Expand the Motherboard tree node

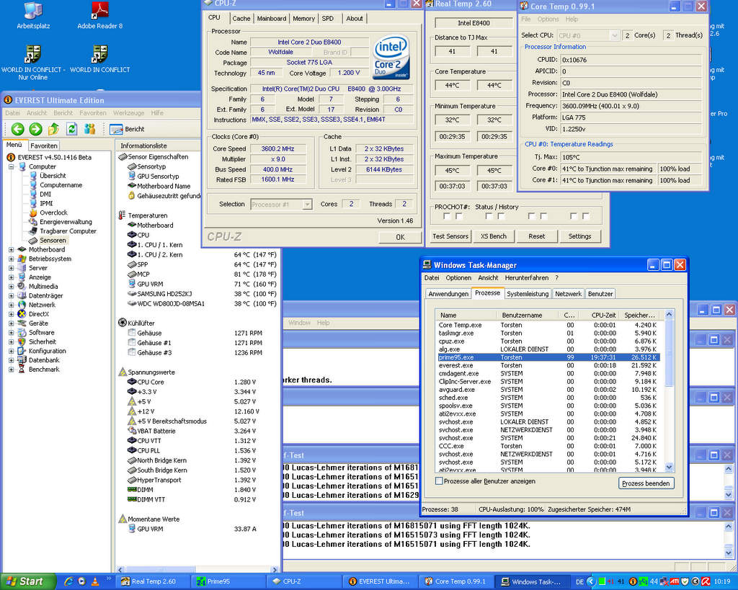12,250
